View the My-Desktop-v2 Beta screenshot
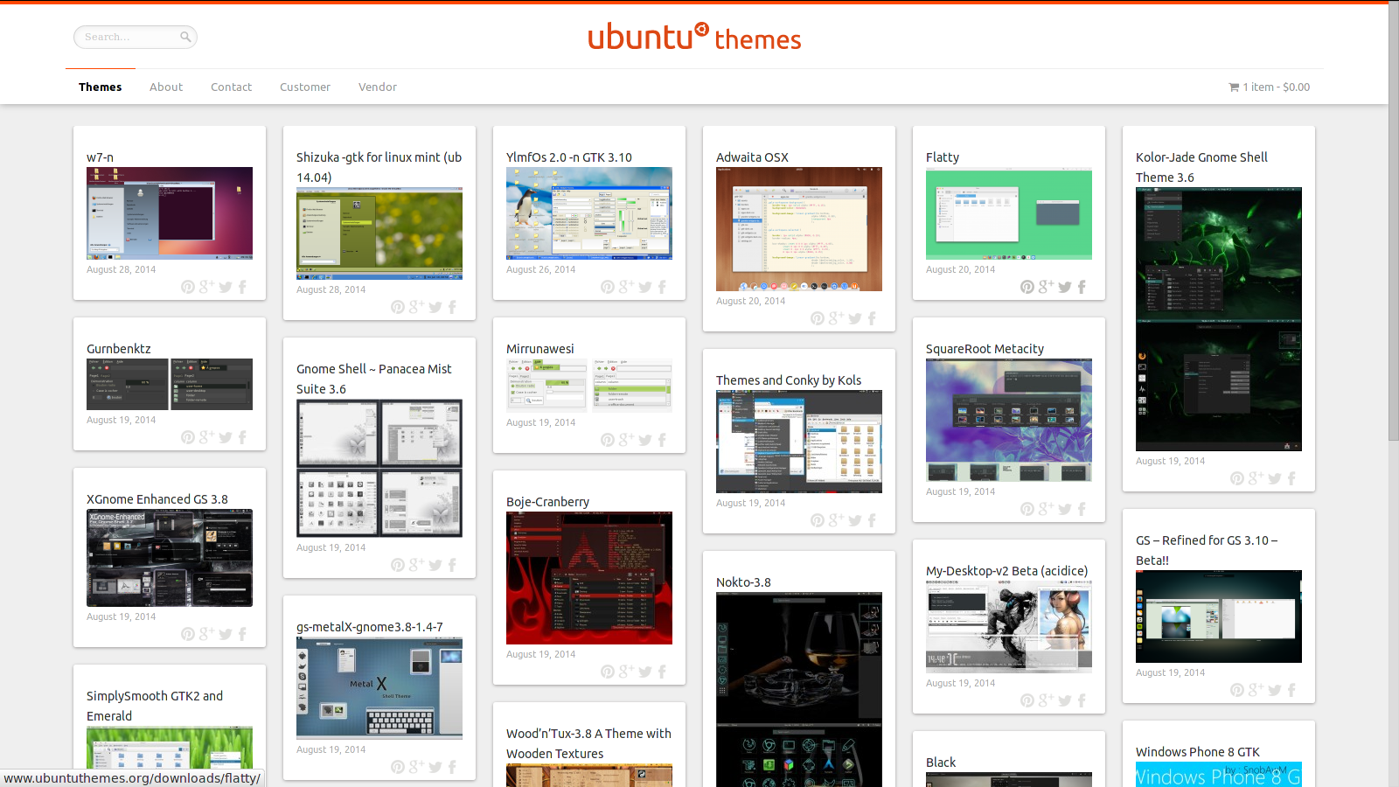This screenshot has height=787, width=1399. (1009, 627)
